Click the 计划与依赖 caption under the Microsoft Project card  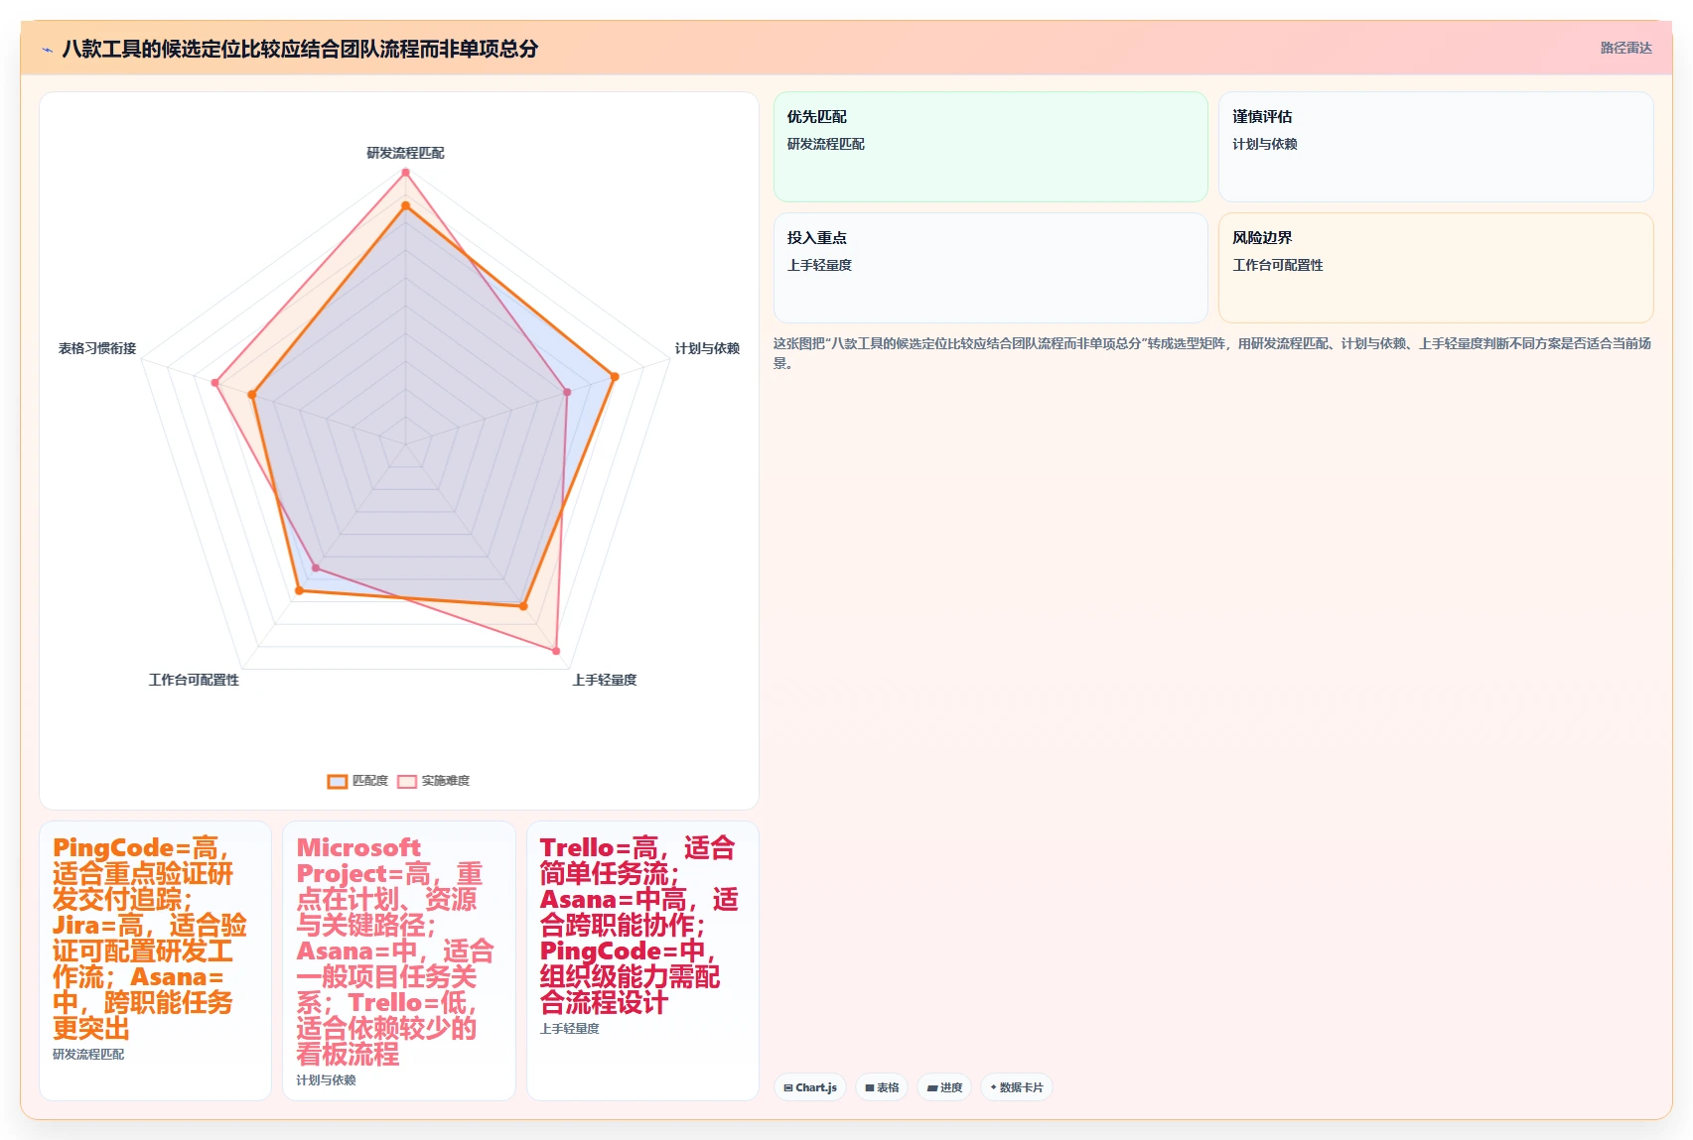pyautogui.click(x=326, y=1080)
